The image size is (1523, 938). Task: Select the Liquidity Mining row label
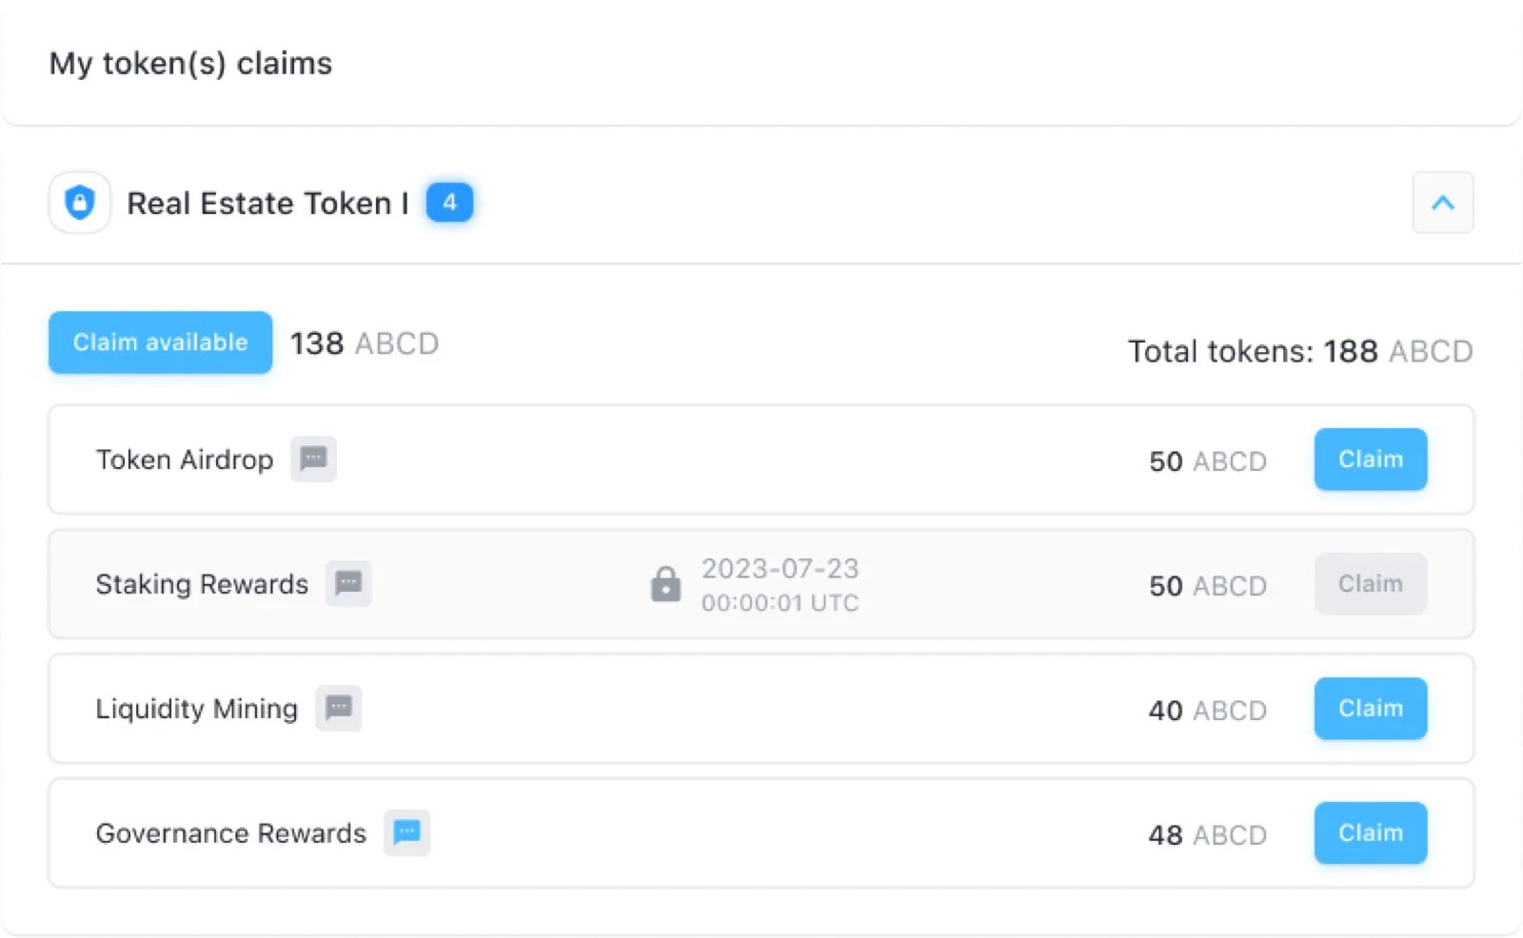(196, 709)
